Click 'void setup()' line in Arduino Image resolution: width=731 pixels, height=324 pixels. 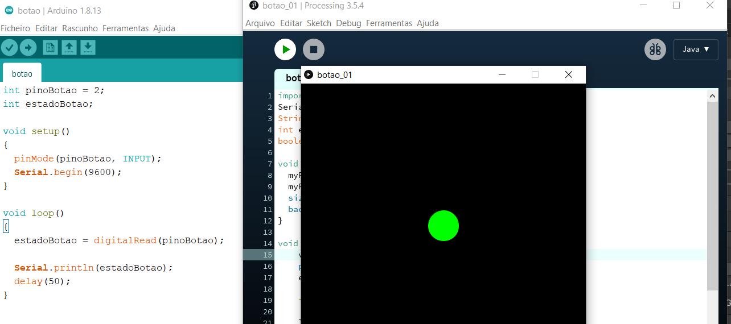point(36,131)
